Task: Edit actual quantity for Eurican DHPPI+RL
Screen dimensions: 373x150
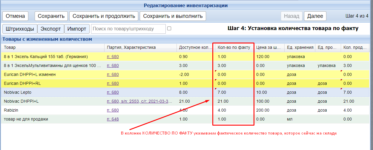Action: [234, 84]
